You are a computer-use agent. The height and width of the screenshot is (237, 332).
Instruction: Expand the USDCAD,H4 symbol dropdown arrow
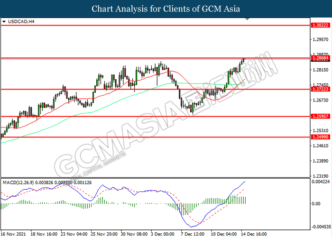(4, 22)
